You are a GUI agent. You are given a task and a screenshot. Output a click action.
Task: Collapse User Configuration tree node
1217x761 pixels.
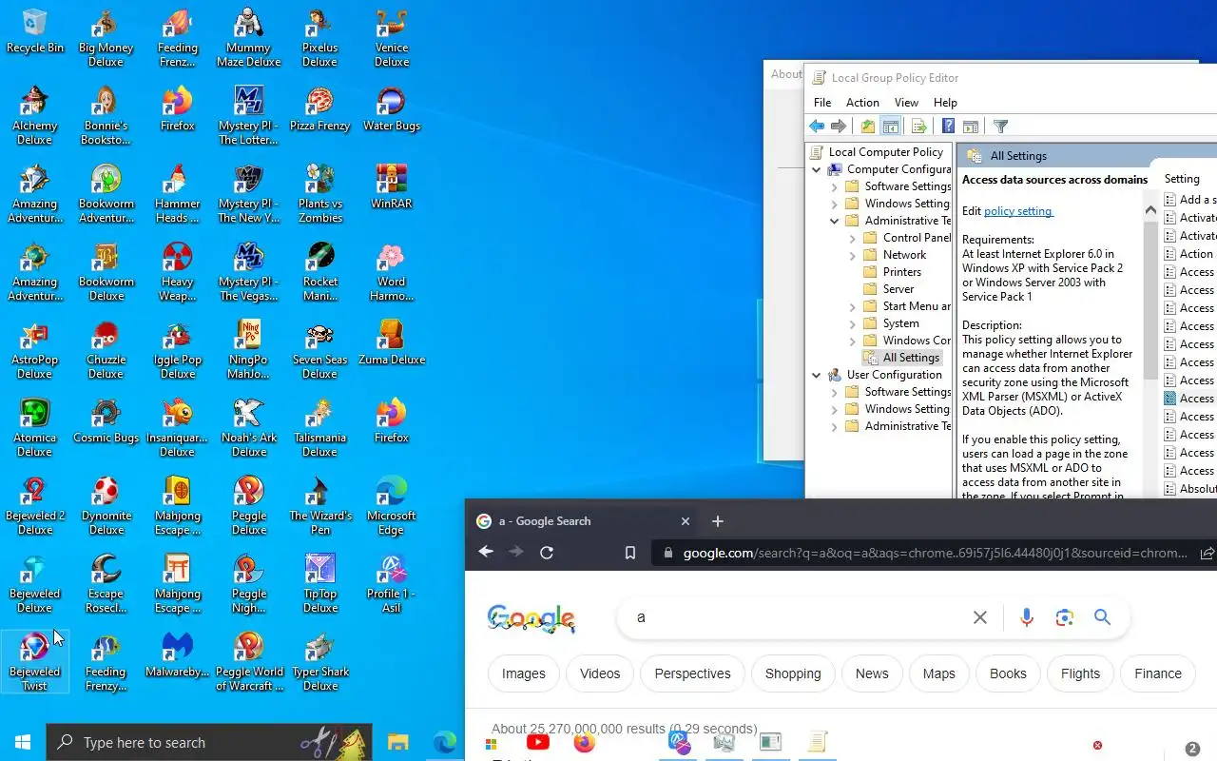coord(816,375)
